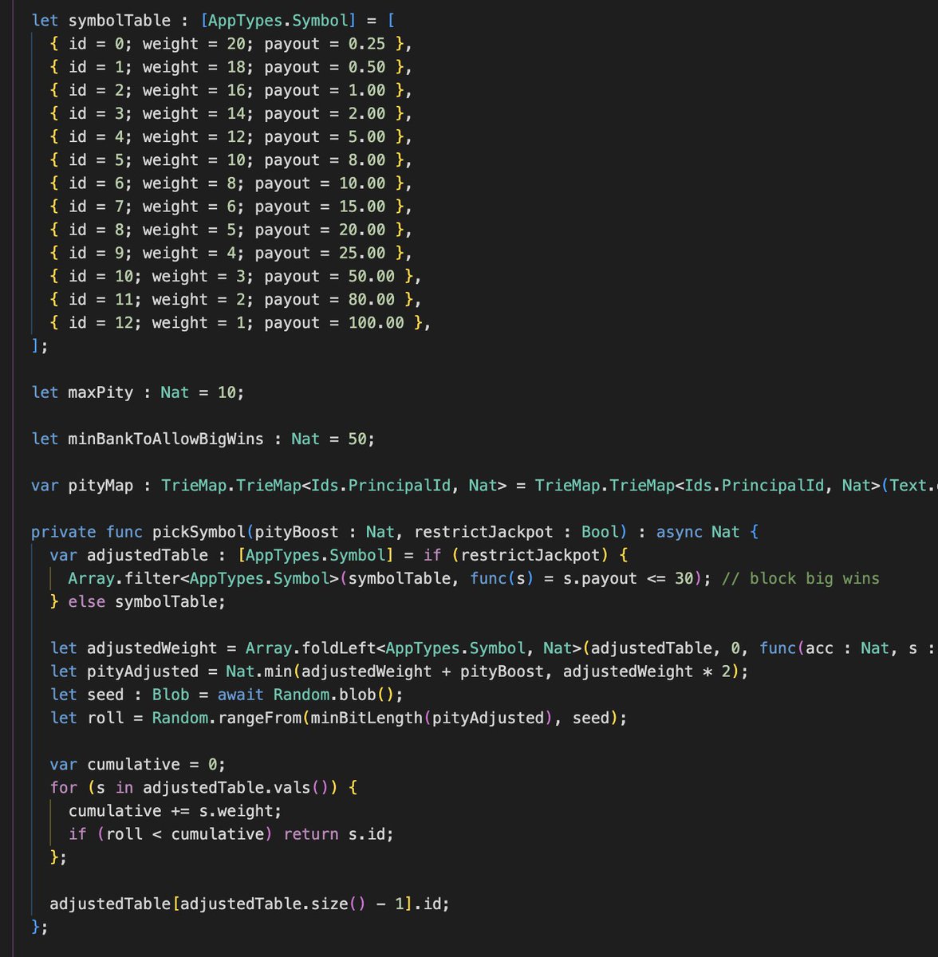
Task: Click weight value 20 in id 0 row
Action: [236, 44]
